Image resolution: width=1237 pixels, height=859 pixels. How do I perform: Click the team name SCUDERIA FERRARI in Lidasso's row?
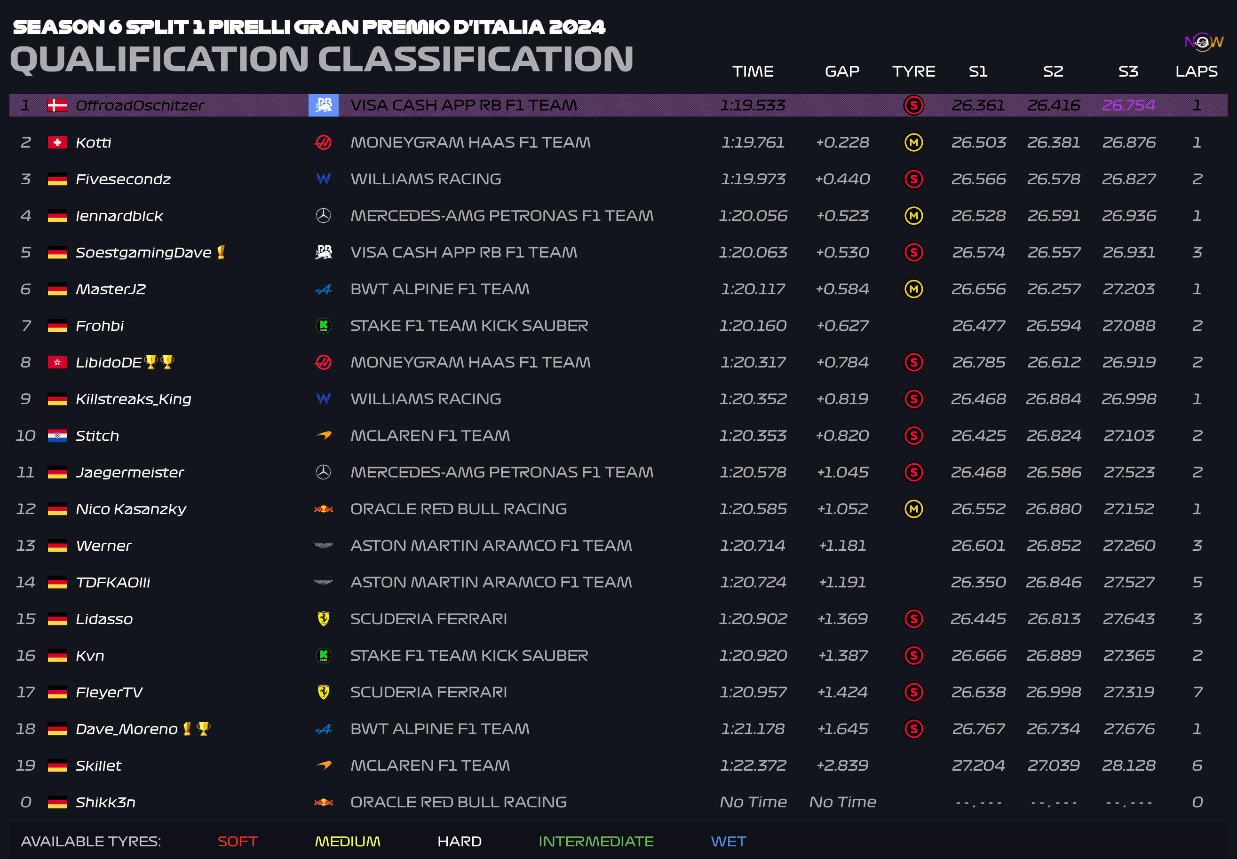(x=428, y=619)
